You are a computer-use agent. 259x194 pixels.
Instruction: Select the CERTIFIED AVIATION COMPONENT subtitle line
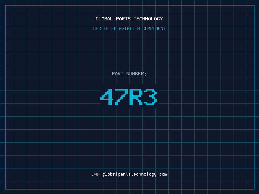129,28
